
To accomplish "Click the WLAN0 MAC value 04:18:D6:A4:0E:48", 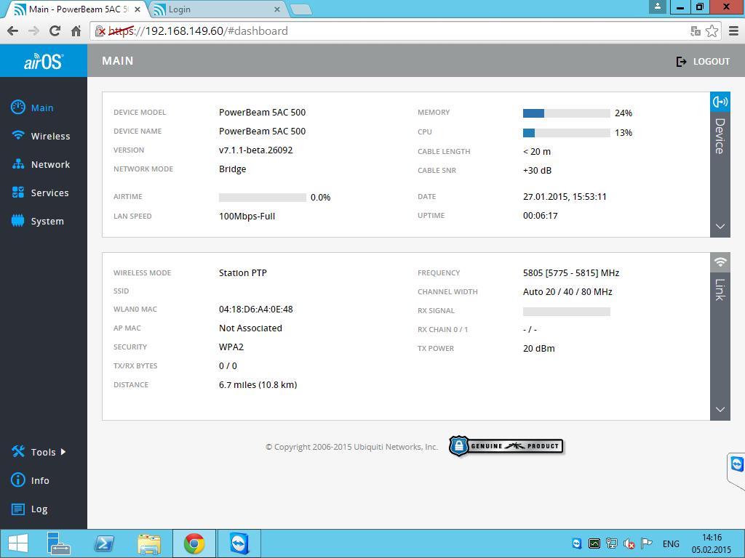I will 255,309.
